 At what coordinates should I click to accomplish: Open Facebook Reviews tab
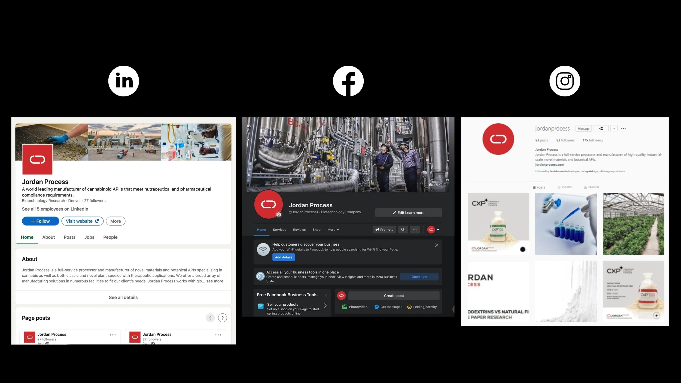(299, 230)
